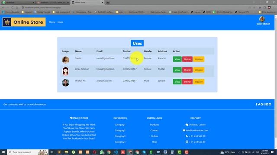Switch to the second browser tab

(x=52, y=3)
